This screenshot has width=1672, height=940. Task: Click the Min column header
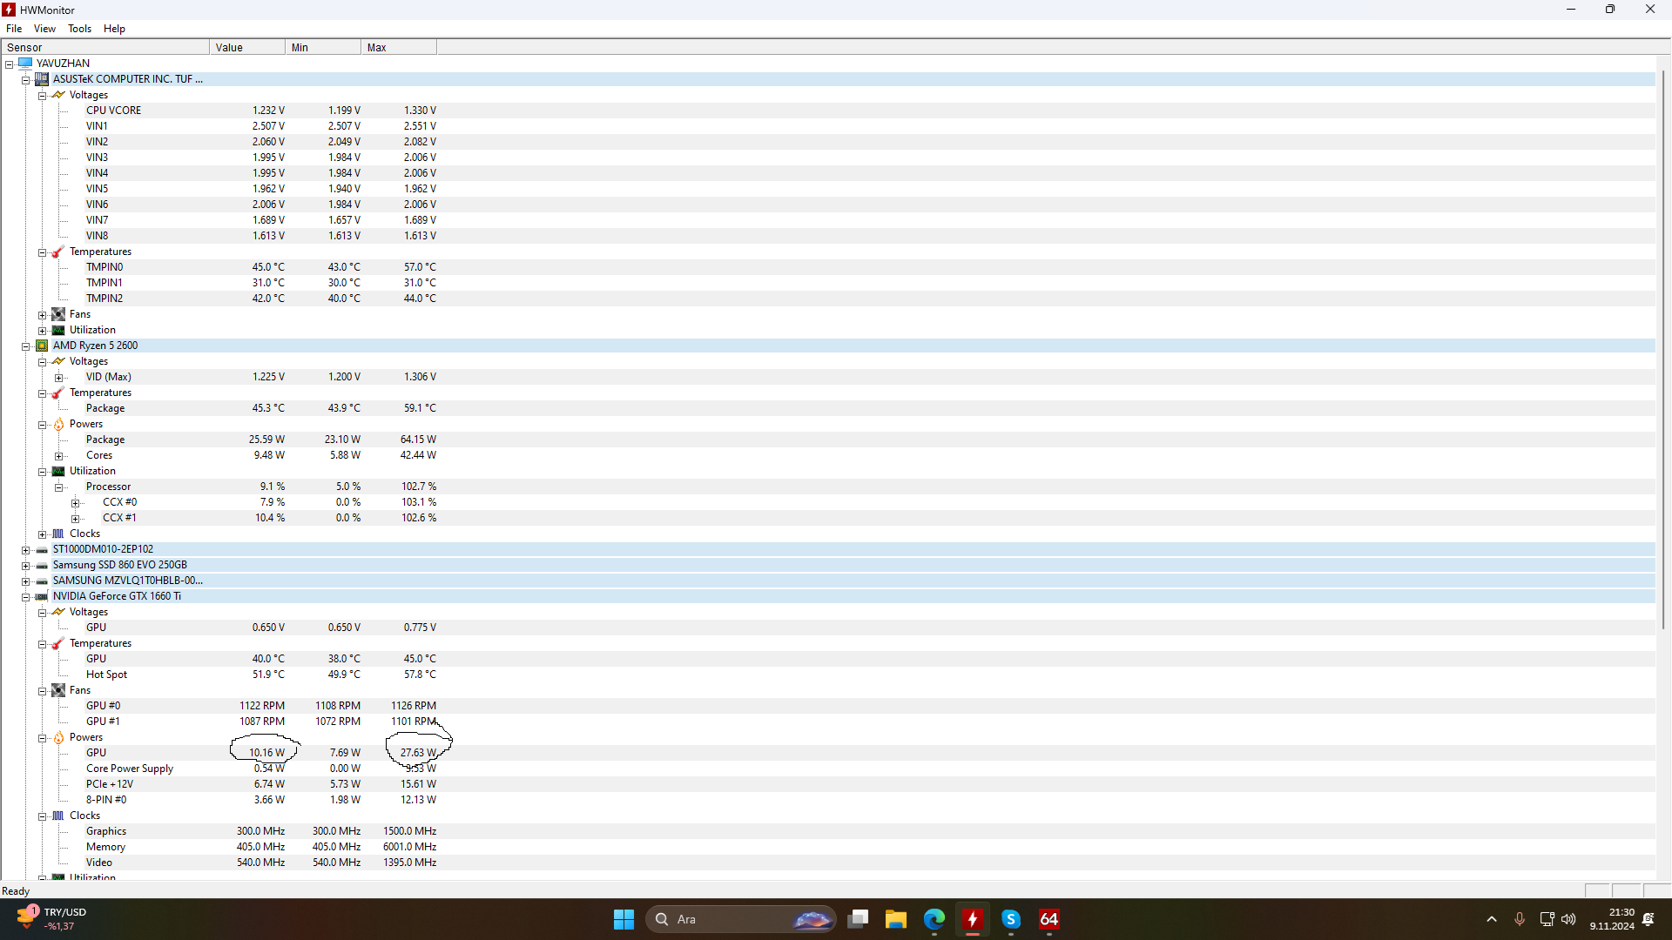point(323,47)
